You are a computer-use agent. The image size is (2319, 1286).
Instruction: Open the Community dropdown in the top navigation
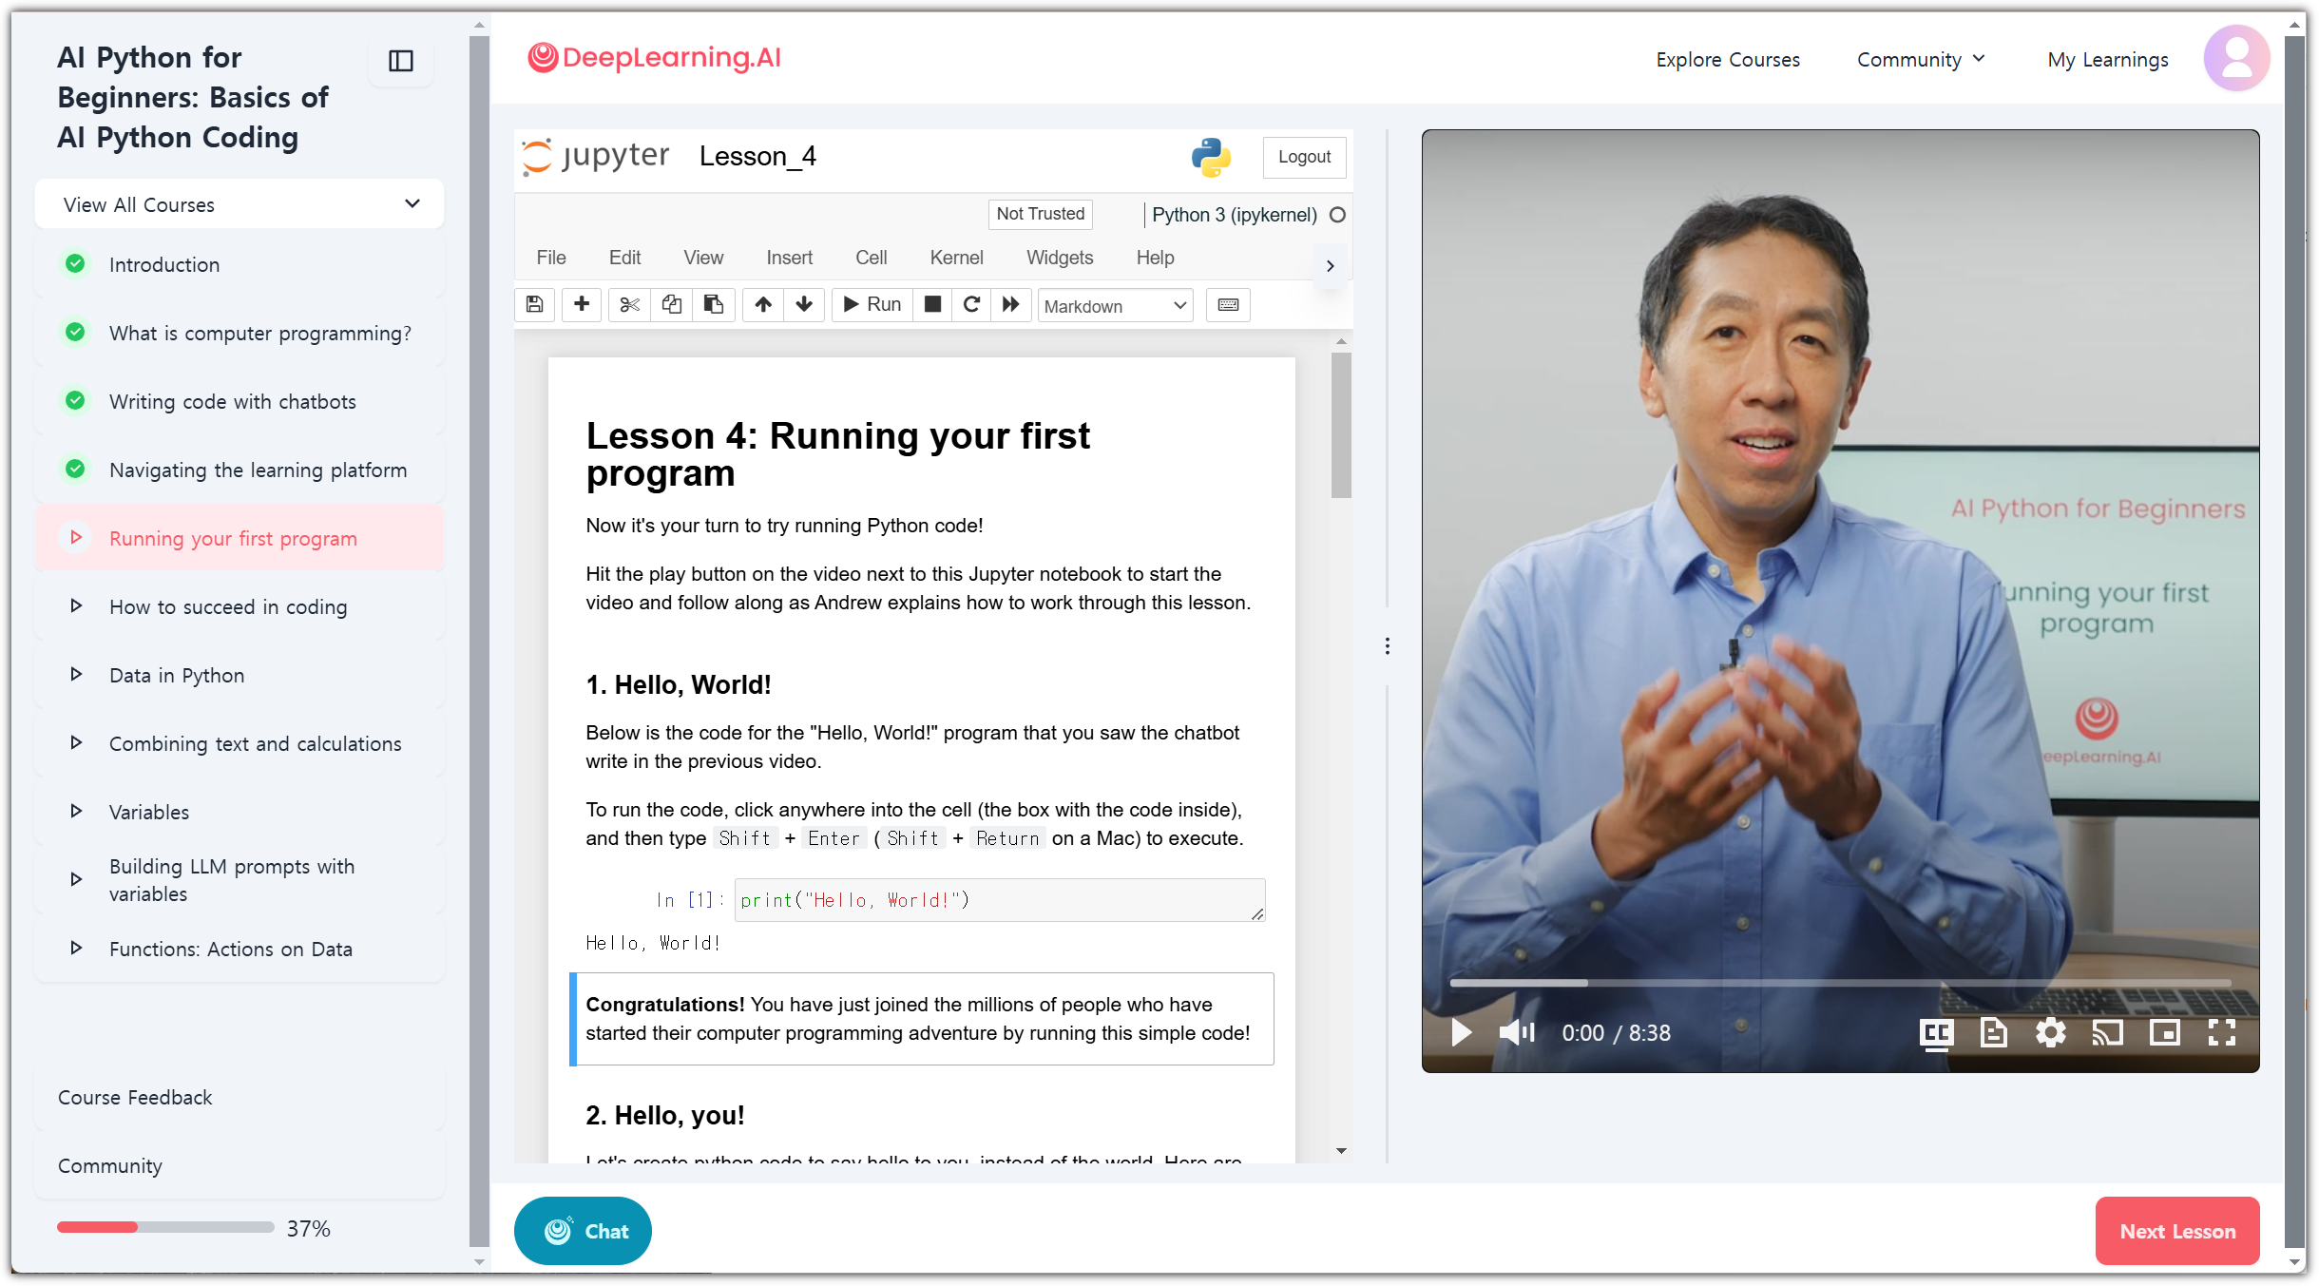1921,60
